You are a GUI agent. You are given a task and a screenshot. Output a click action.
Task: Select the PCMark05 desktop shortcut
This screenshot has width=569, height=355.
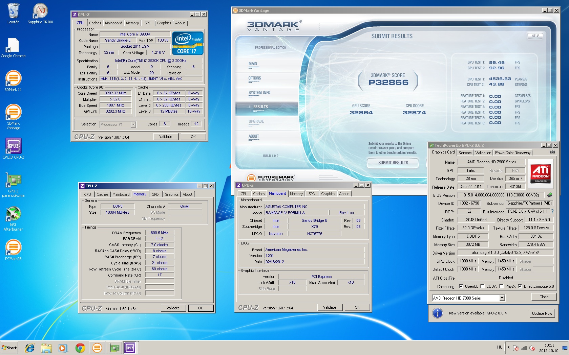coord(13,250)
